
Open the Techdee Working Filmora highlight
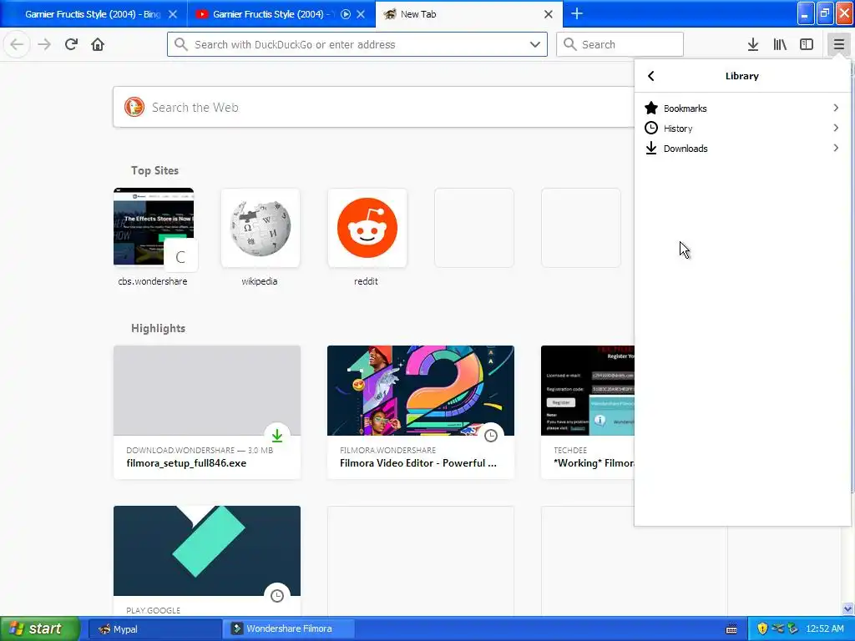click(x=587, y=412)
